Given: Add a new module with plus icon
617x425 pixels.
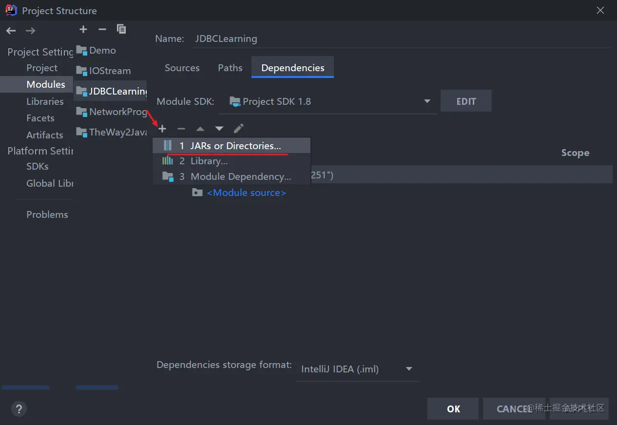Looking at the screenshot, I should 83,30.
